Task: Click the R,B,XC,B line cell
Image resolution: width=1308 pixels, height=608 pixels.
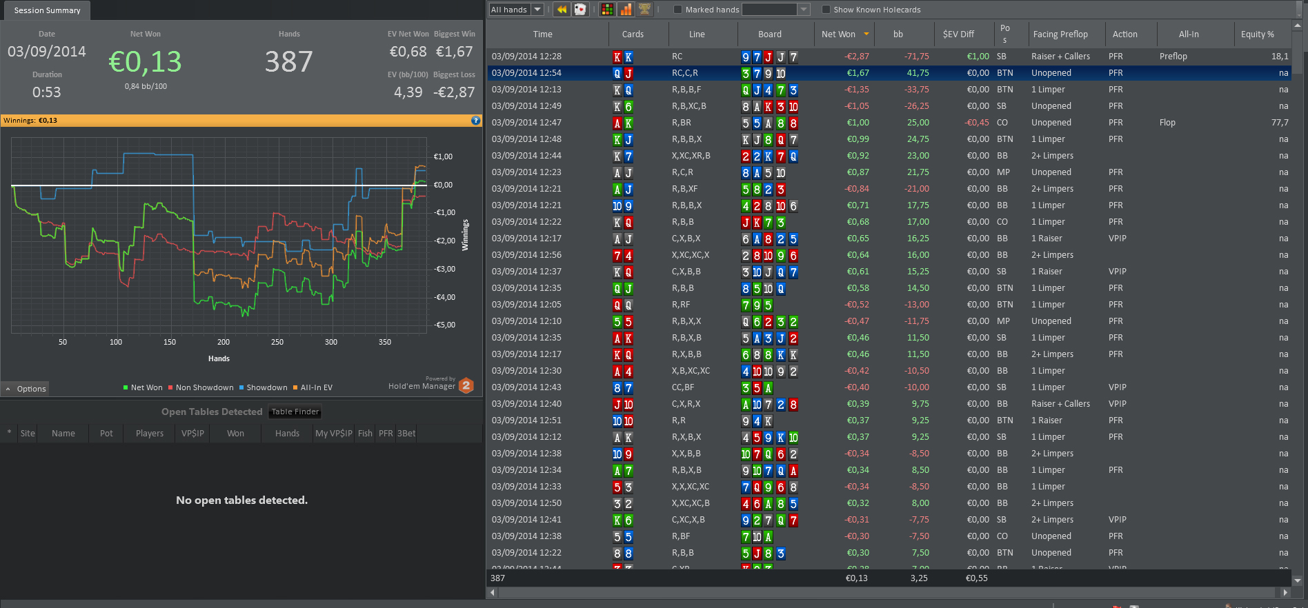Action: [x=688, y=106]
